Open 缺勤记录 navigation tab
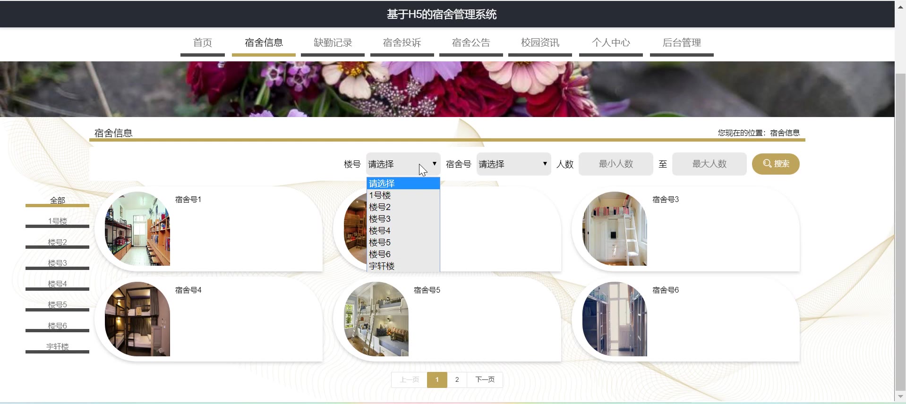906x404 pixels. 333,43
